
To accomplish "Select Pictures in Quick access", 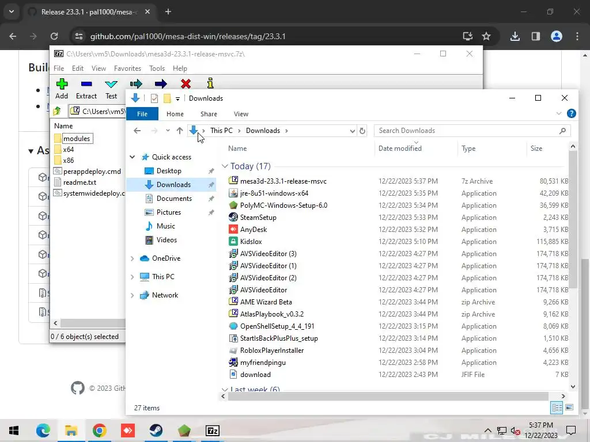I will [169, 212].
